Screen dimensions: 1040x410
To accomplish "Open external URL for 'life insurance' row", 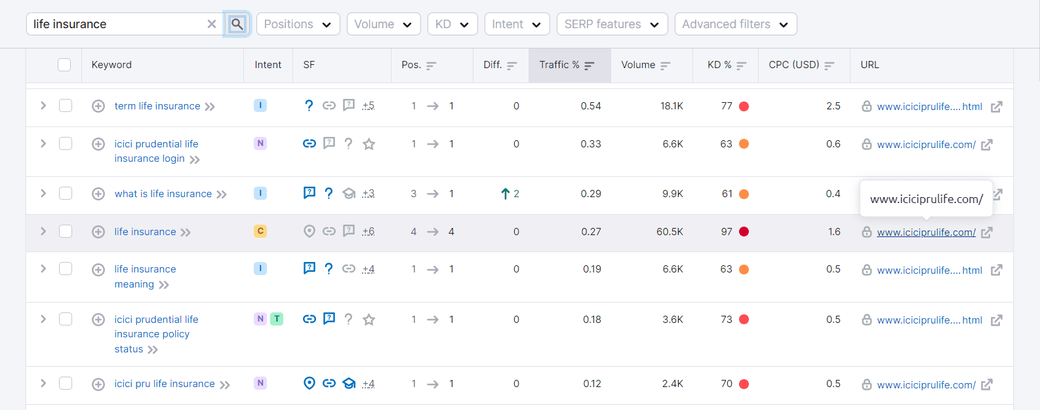I will pyautogui.click(x=987, y=233).
